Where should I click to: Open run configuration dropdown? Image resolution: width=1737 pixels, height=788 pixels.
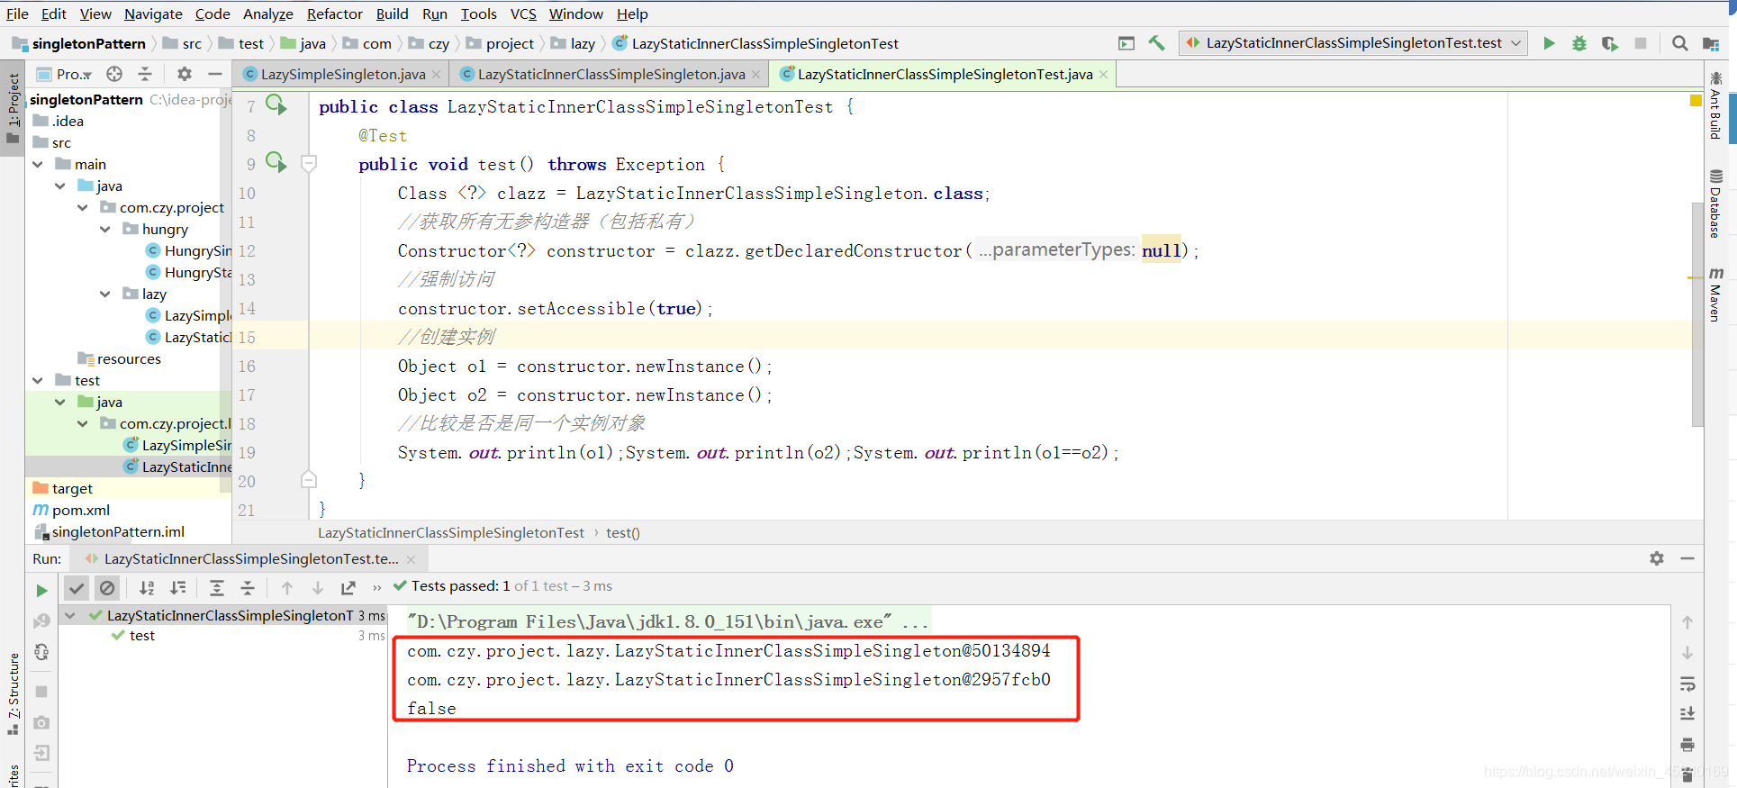tap(1353, 43)
